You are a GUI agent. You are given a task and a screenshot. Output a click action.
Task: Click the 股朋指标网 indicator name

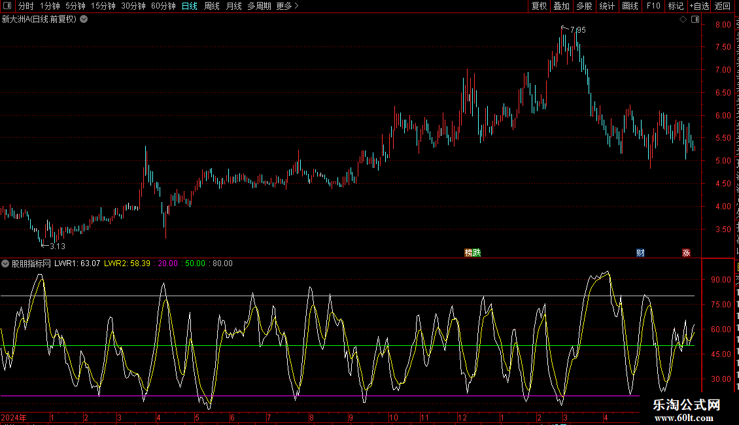pos(31,263)
